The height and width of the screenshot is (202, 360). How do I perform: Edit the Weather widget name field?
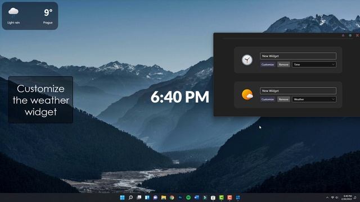298,91
